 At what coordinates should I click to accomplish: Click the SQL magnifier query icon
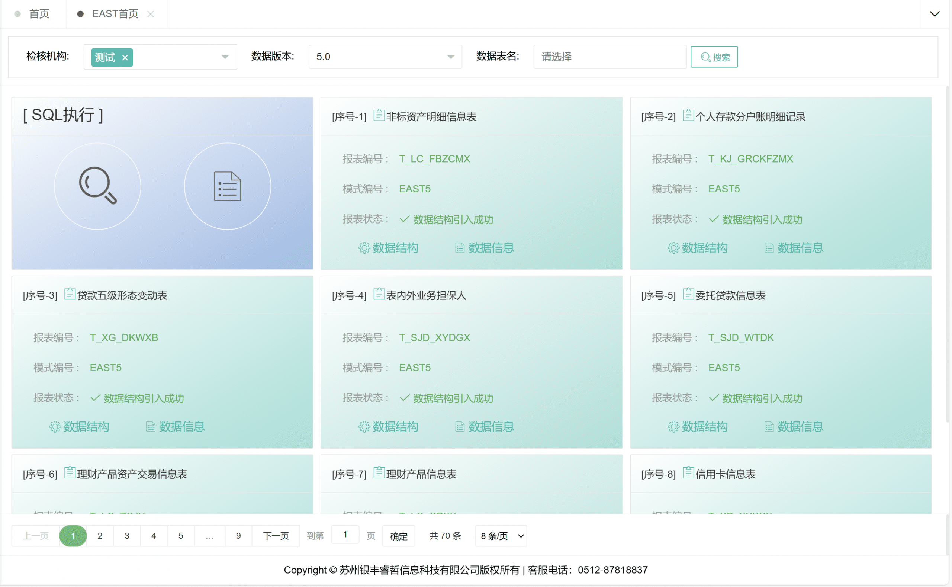97,186
